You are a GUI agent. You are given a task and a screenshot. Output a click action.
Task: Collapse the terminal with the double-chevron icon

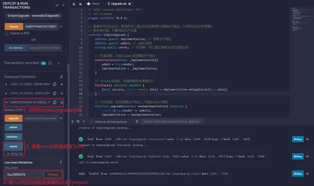click(72, 121)
